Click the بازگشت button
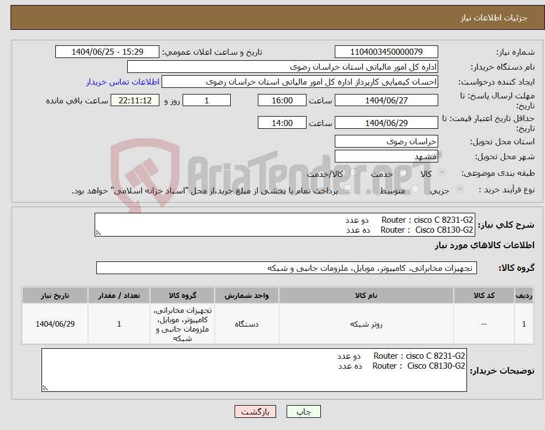The image size is (545, 430). pyautogui.click(x=255, y=411)
